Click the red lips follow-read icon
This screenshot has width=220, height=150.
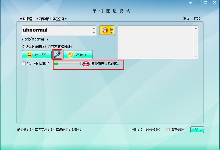tap(86, 64)
